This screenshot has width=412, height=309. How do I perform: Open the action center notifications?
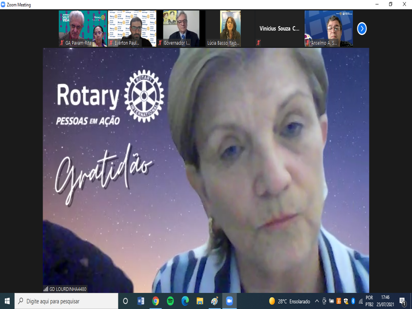click(x=402, y=301)
